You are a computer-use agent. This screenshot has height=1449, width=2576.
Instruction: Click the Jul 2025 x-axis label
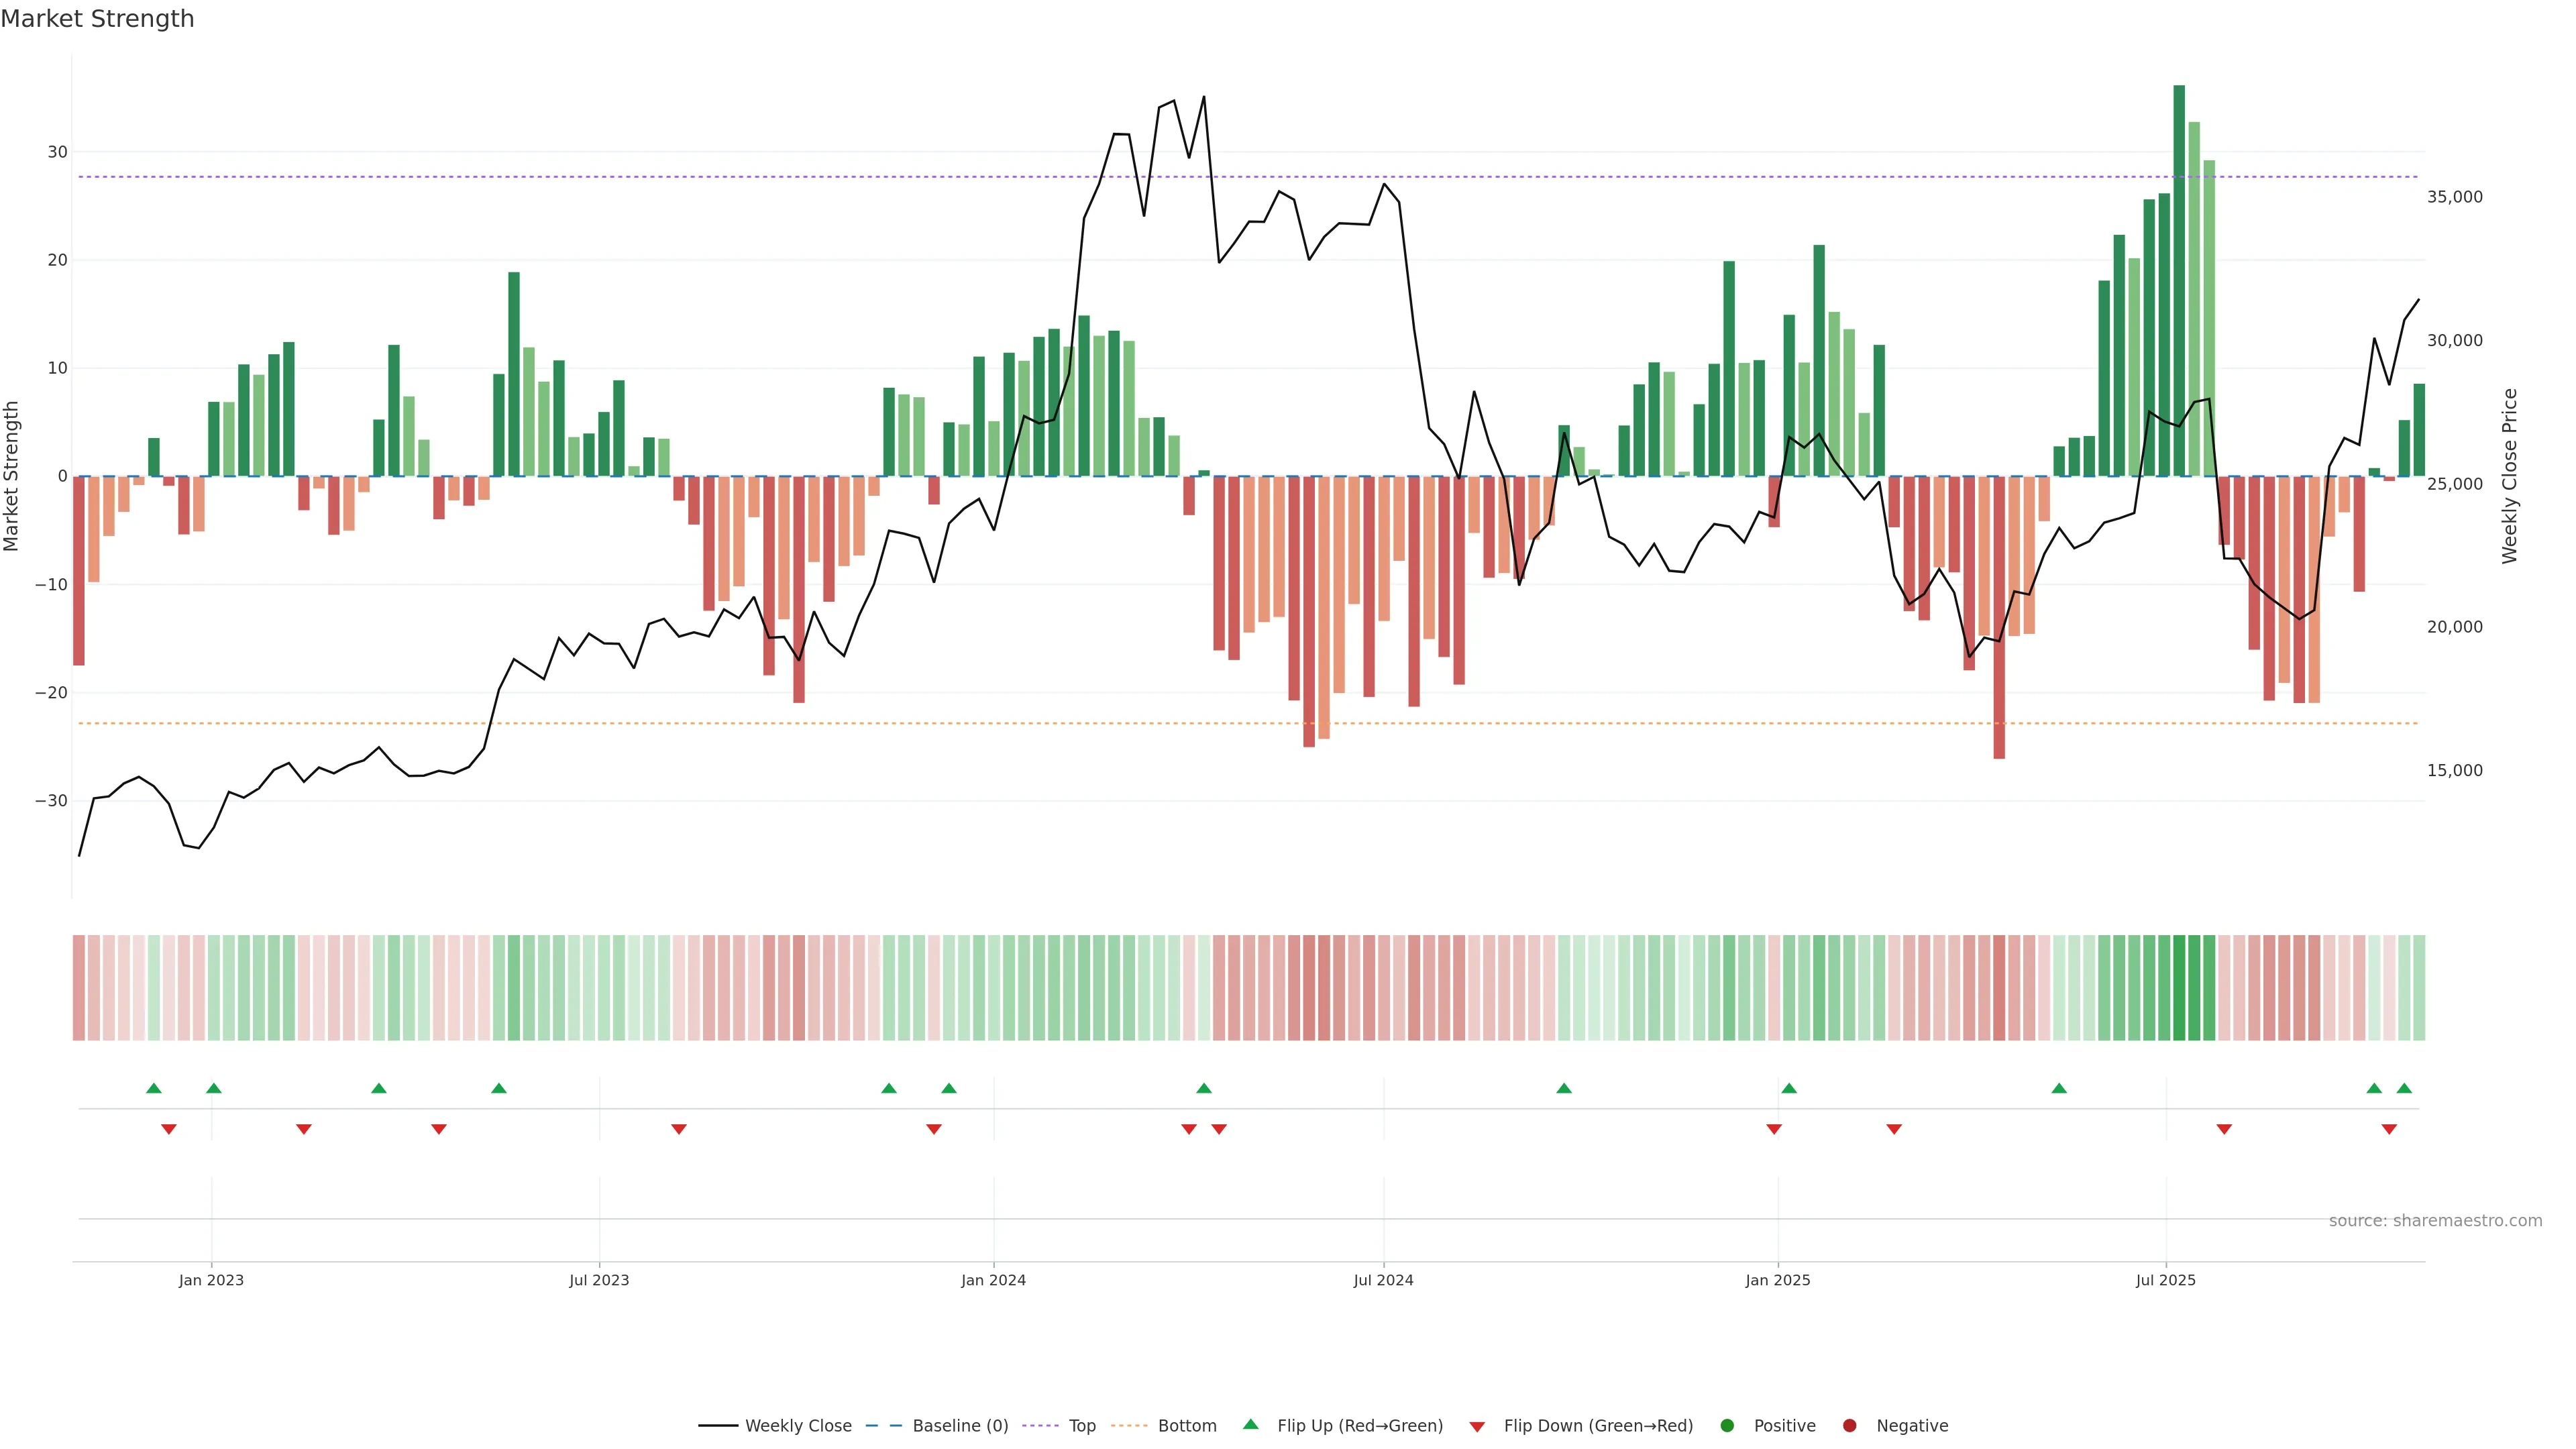pos(2165,1280)
